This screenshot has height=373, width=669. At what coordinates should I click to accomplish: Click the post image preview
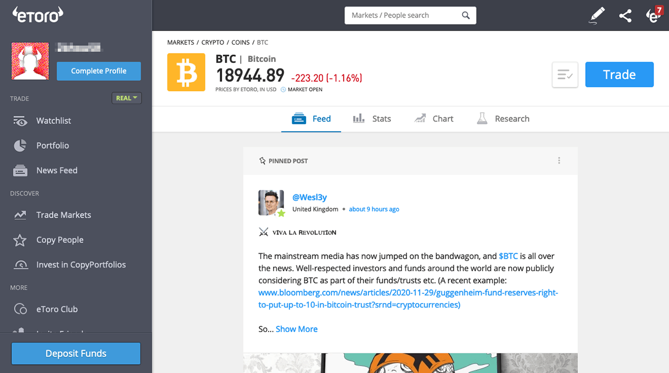(410, 363)
